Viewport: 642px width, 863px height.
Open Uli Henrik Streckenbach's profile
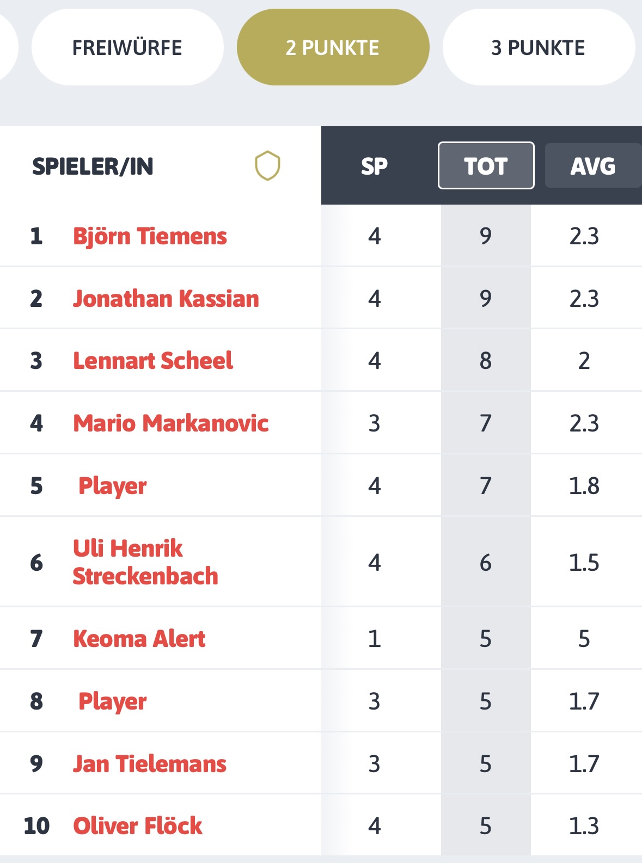point(145,562)
